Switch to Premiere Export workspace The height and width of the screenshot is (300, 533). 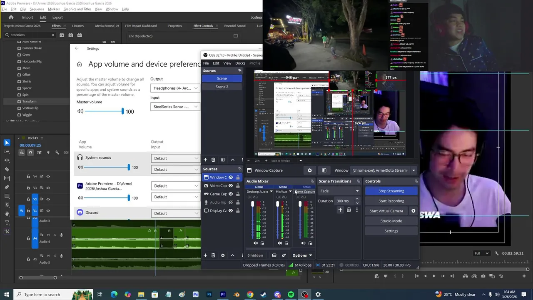point(57,17)
